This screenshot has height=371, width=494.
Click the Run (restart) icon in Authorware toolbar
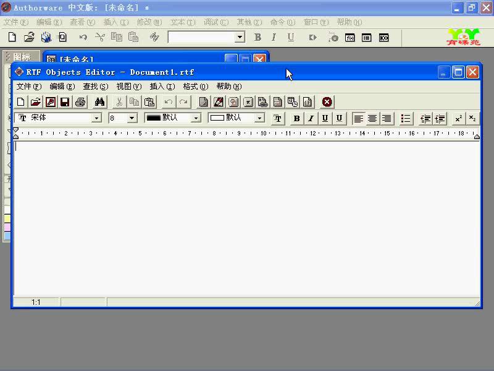pyautogui.click(x=312, y=38)
